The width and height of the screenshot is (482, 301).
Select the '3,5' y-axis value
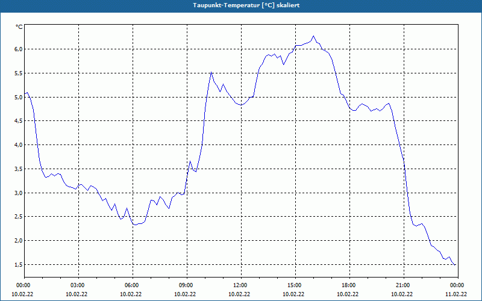coord(19,169)
